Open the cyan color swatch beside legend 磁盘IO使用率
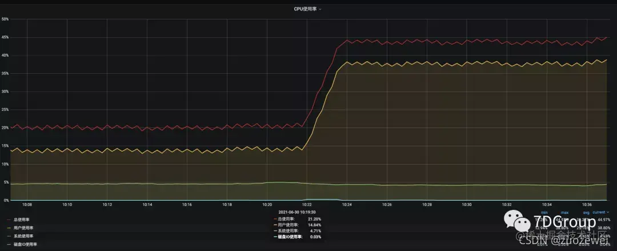The height and width of the screenshot is (251, 617). (x=9, y=244)
